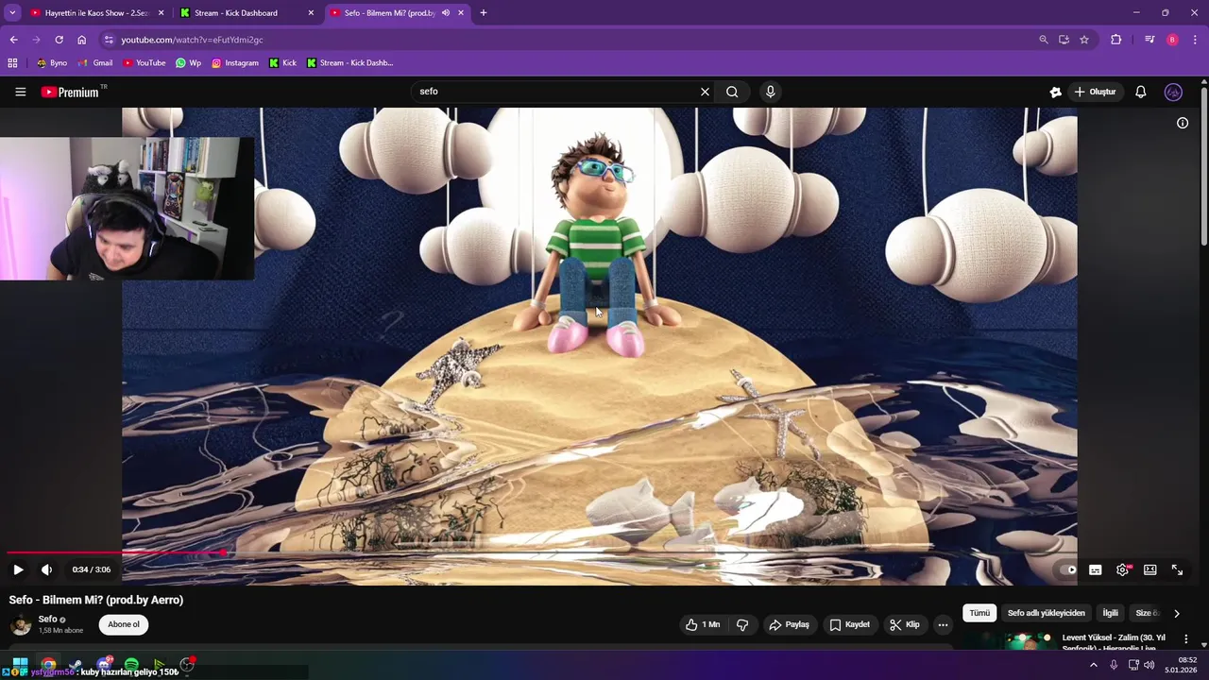Select the Tümü filter chip
Screen dimensions: 1209x680
[x=979, y=613]
